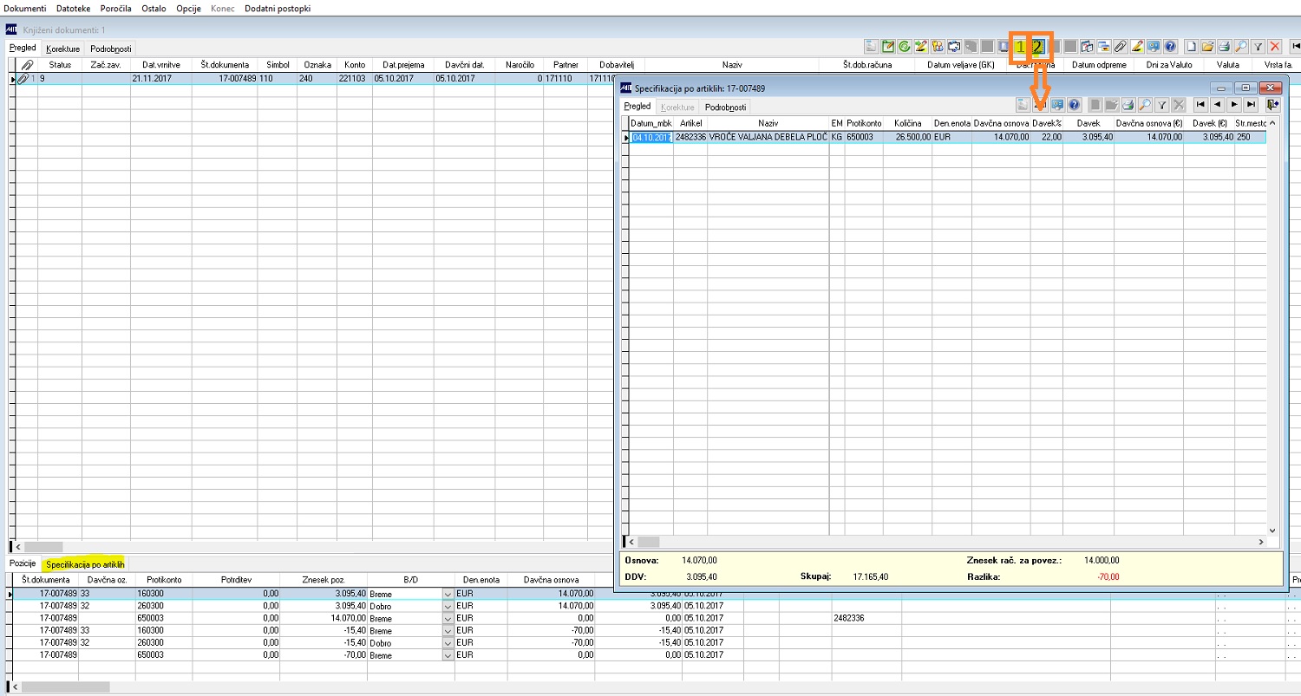
Task: Open the Poročila menu
Action: pos(114,8)
